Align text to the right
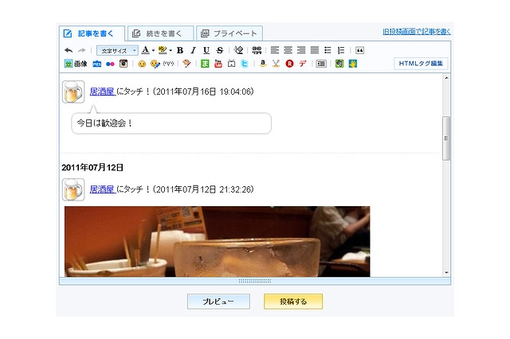Screen dimensions: 510x339 pyautogui.click(x=301, y=50)
